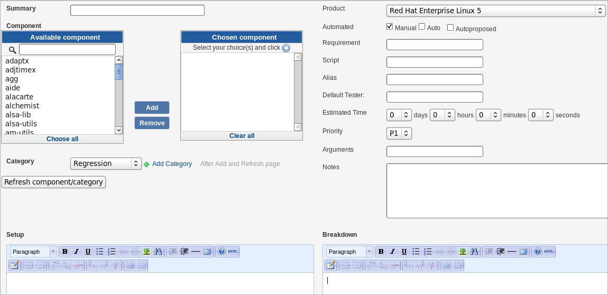Insert table in Setup editor toolbar

pos(14,265)
